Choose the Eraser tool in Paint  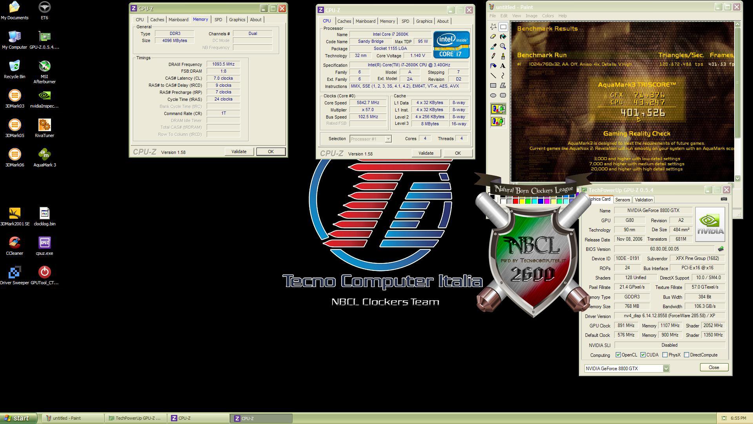pos(493,37)
